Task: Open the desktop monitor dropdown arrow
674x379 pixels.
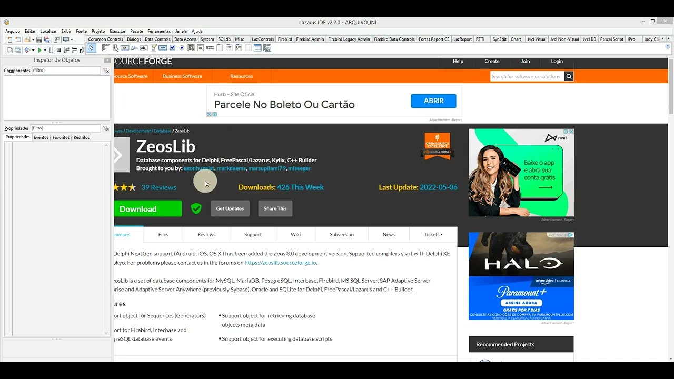Action: point(72,40)
